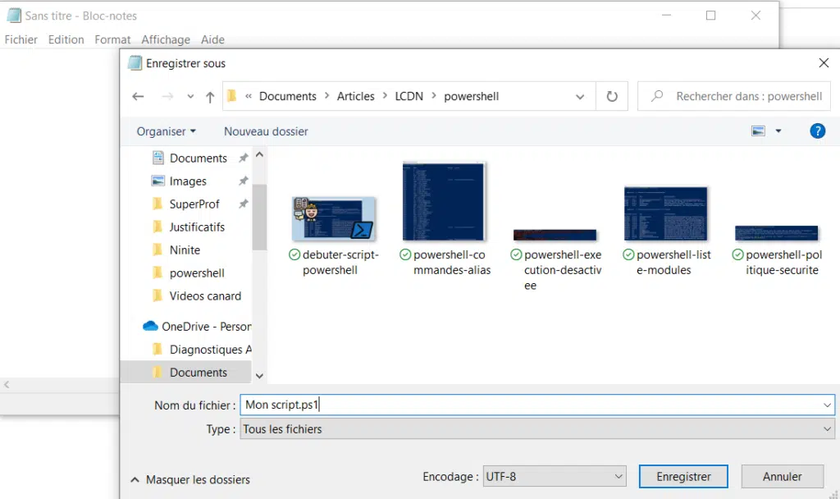Click the Annuler button
840x499 pixels.
coord(782,477)
